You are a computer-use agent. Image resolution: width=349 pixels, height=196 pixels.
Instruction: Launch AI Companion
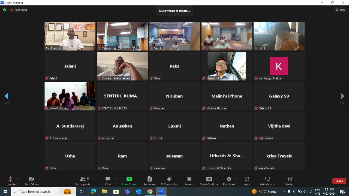pyautogui.click(x=169, y=181)
